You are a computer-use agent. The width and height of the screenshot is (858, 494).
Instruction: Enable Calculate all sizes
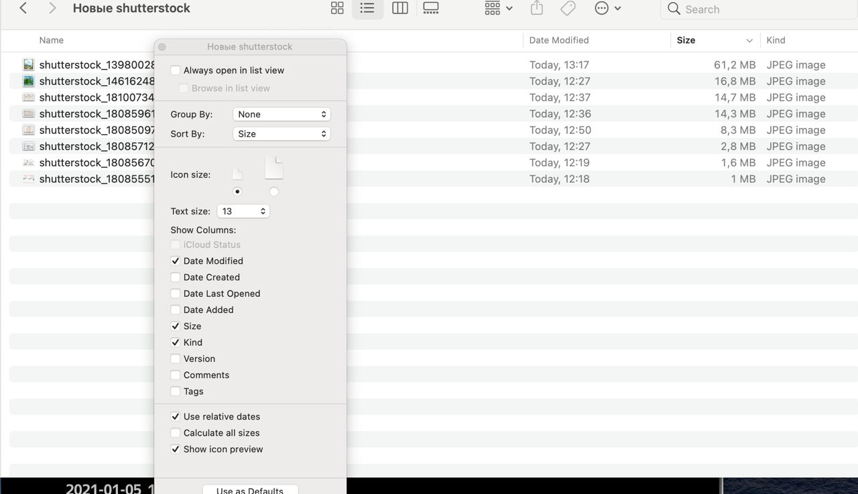(175, 433)
